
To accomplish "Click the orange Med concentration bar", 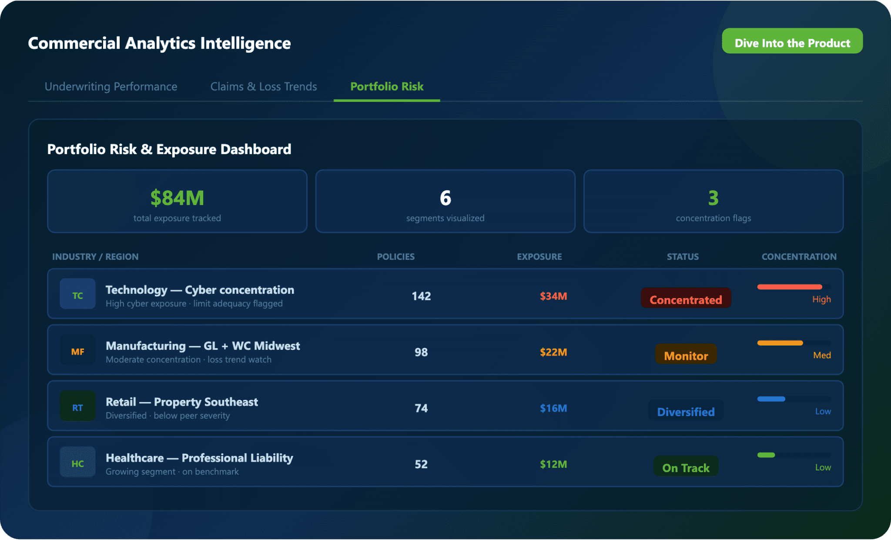I will point(780,343).
